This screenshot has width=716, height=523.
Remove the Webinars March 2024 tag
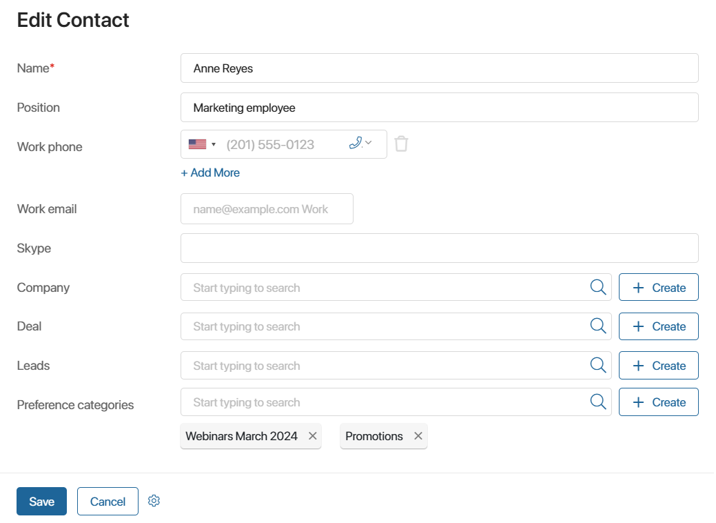point(312,435)
